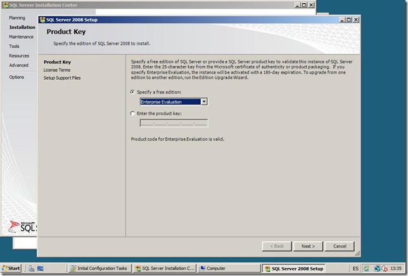
Task: Click the SQL Server Installation Center title bar icon
Action: click(x=6, y=5)
